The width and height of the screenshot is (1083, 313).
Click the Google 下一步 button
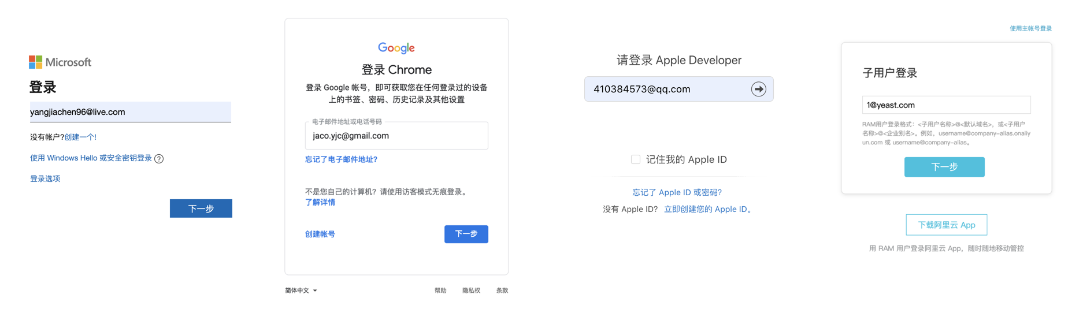[466, 234]
